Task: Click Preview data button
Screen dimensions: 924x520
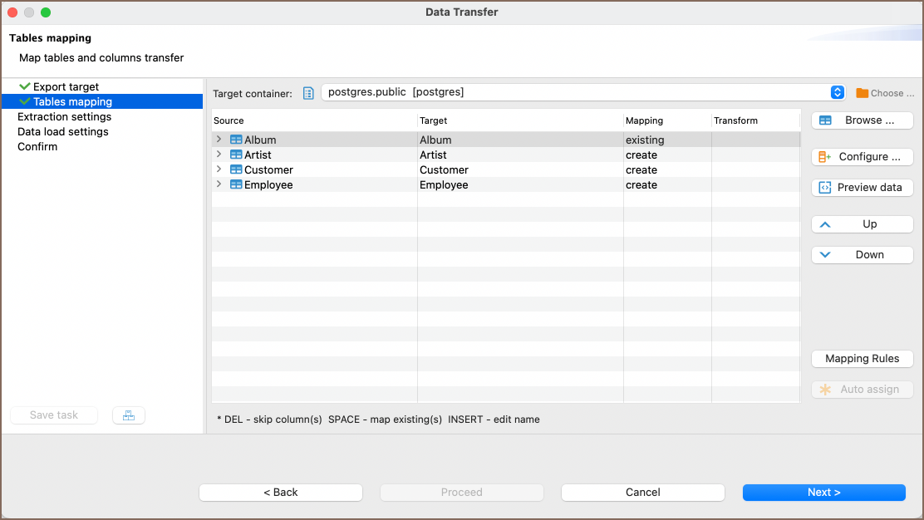Action: pyautogui.click(x=862, y=188)
